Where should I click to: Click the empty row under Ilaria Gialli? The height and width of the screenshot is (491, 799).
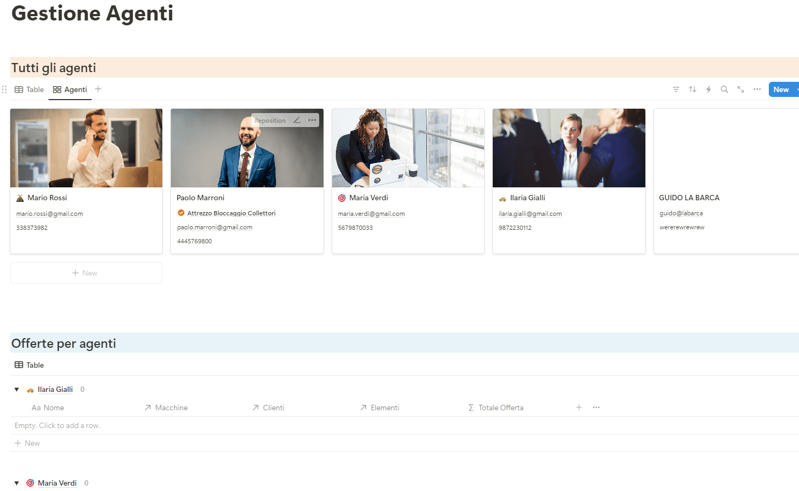57,425
